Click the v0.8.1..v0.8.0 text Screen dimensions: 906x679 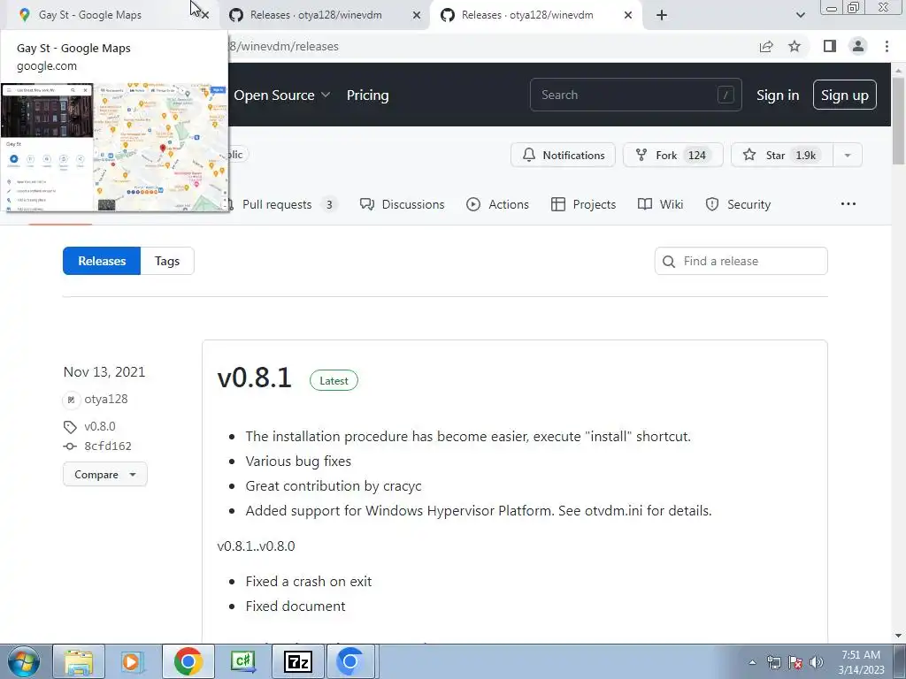pos(256,545)
